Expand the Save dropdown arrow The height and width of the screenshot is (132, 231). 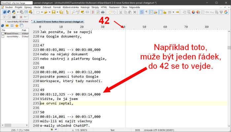(x=57, y=12)
